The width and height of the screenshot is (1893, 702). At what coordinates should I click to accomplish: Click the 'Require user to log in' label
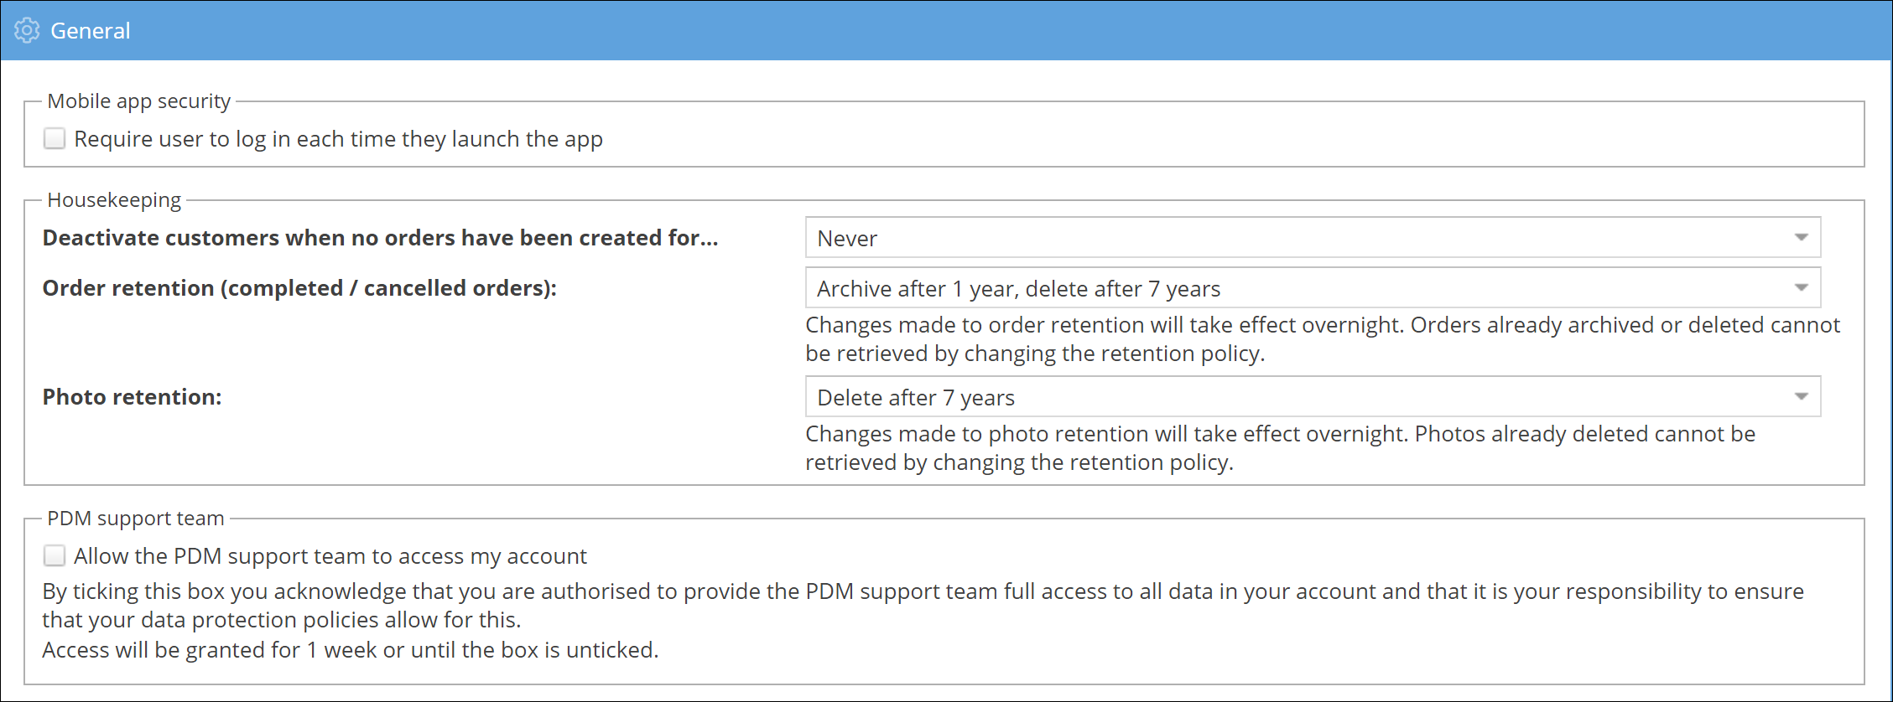tap(338, 139)
